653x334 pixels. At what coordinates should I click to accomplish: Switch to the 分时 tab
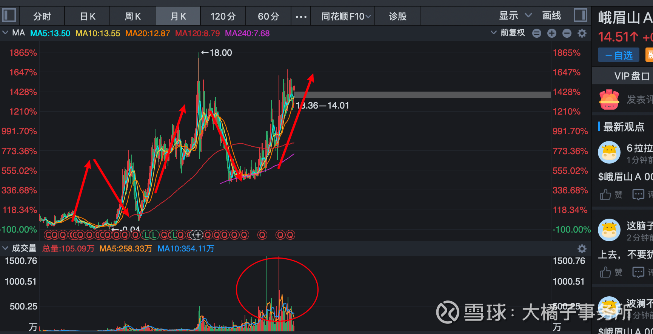(x=42, y=17)
